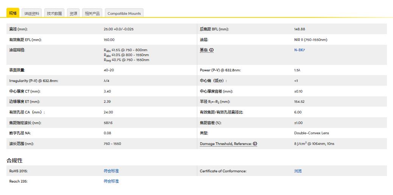
Task: Click the 8 J/cm² damage threshold value
Action: 314,144
